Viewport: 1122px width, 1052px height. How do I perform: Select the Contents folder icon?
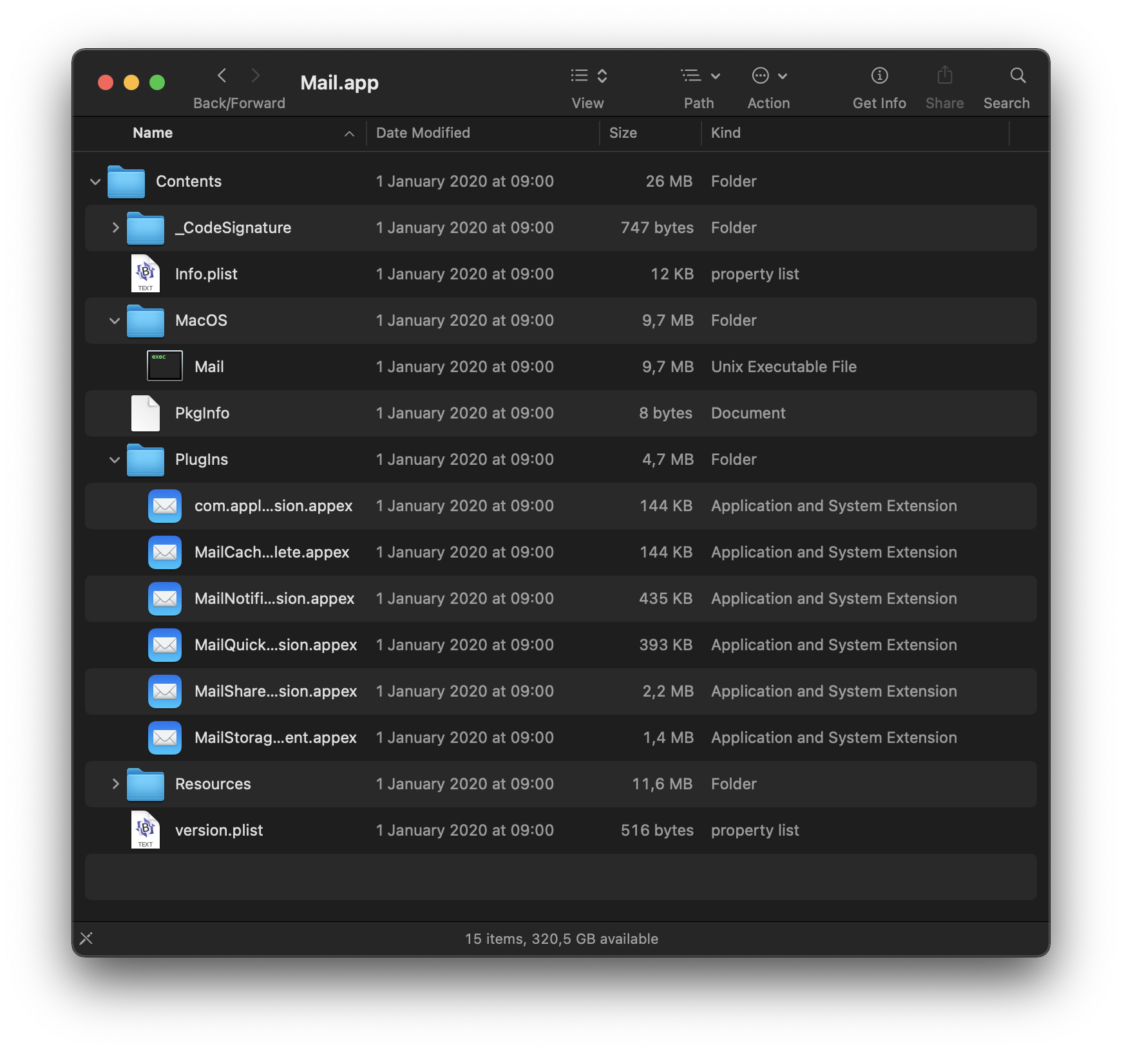pos(126,182)
